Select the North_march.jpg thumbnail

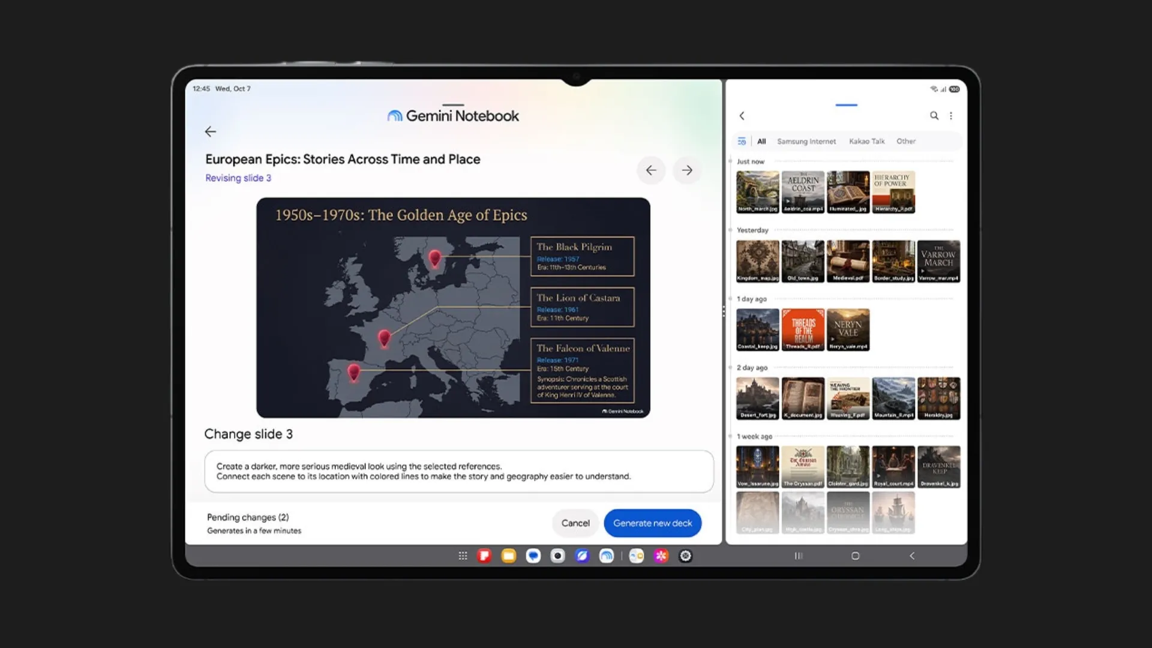[758, 192]
